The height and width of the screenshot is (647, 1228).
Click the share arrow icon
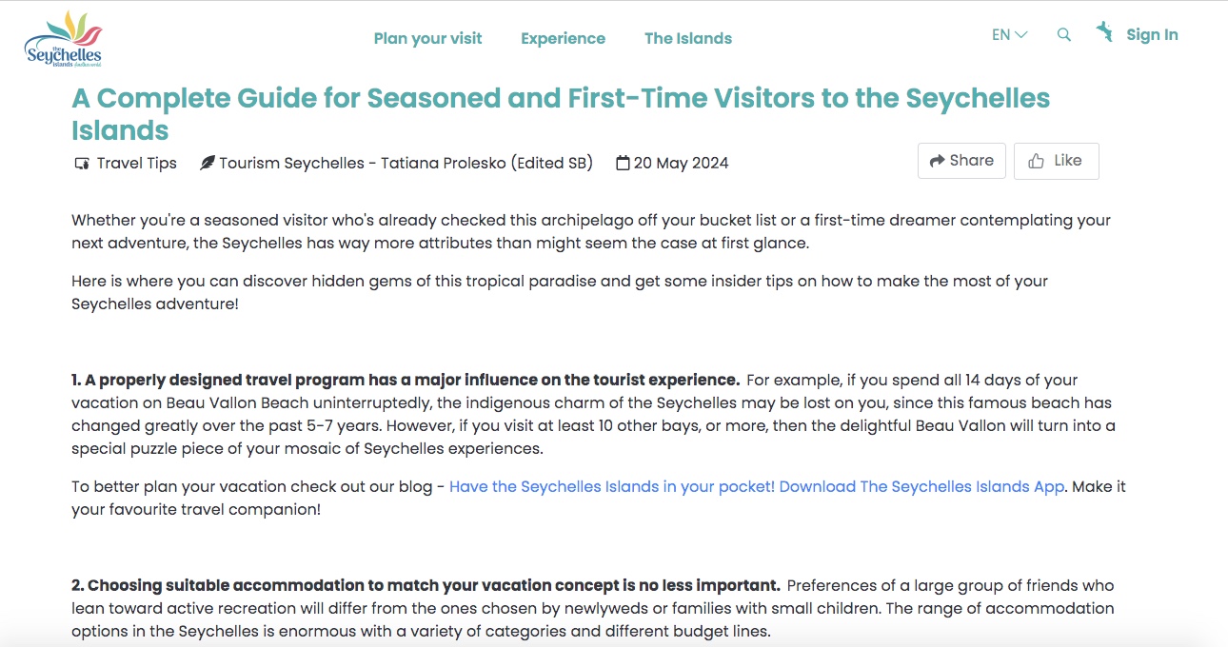click(937, 161)
